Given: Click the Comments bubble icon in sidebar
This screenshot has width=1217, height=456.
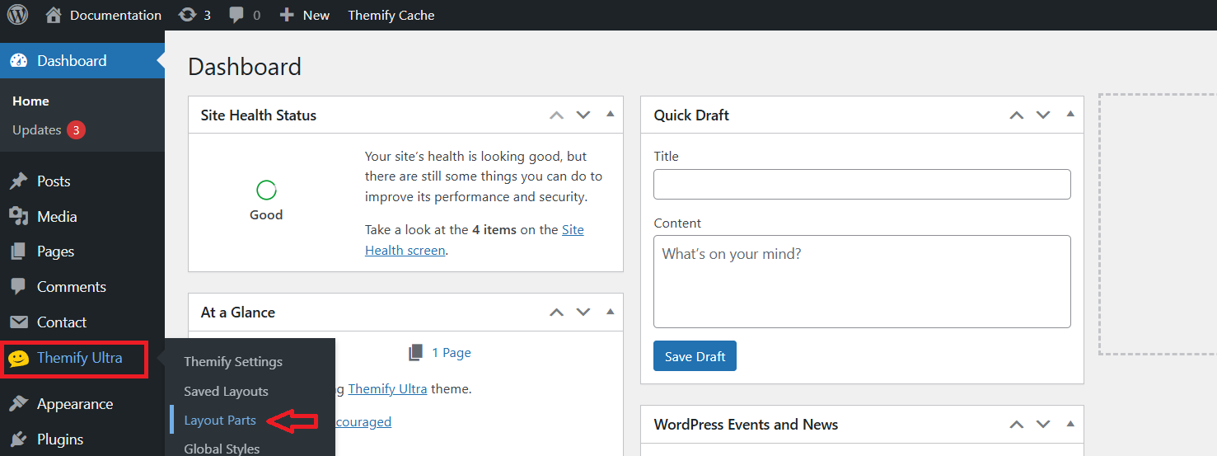Looking at the screenshot, I should click(19, 287).
